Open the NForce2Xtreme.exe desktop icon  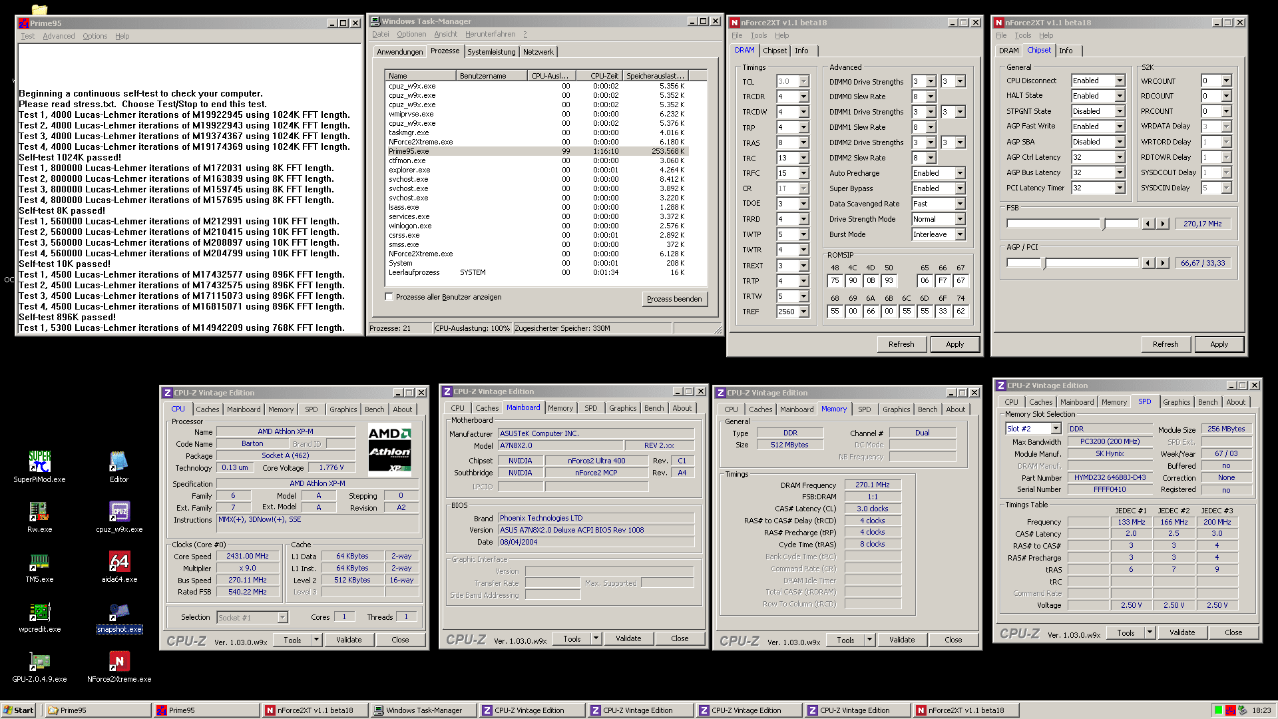coord(119,661)
